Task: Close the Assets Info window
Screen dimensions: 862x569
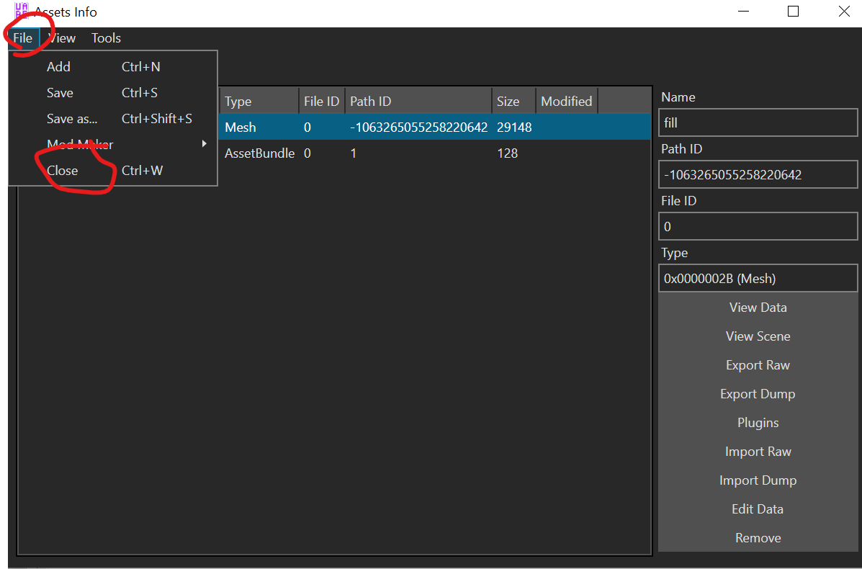Action: [844, 11]
